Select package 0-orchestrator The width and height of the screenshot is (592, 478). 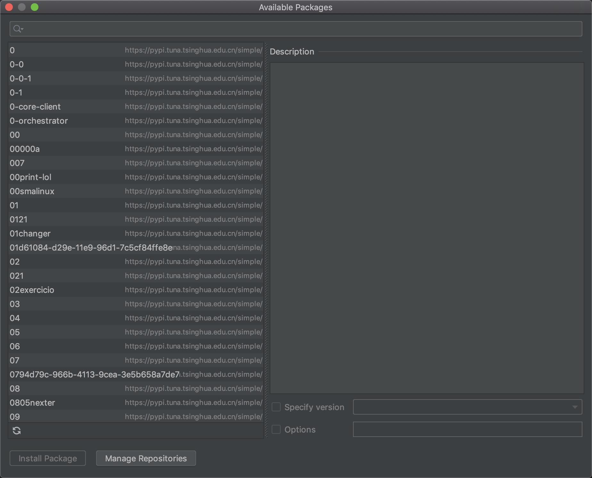click(x=136, y=120)
